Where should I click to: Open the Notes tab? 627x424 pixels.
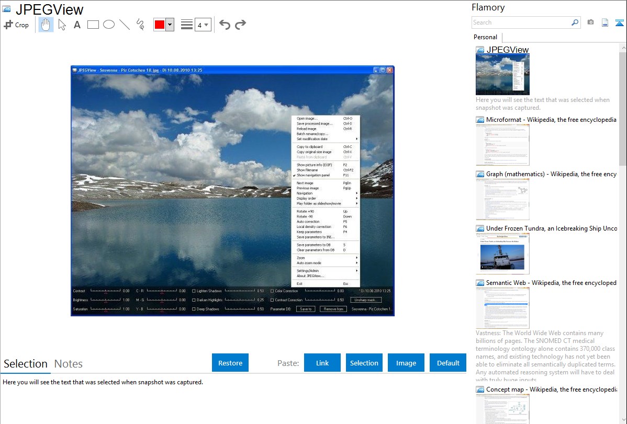tap(69, 364)
